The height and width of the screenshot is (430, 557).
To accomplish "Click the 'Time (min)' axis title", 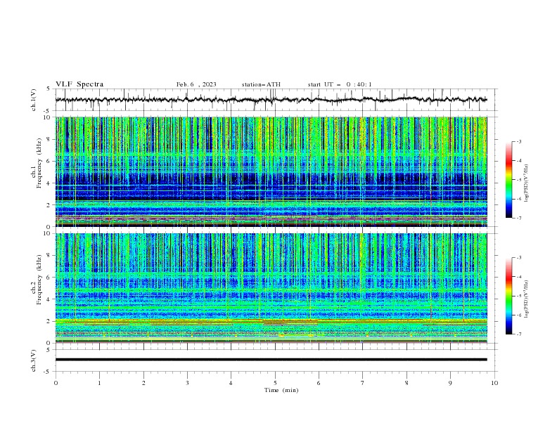I will pos(281,390).
